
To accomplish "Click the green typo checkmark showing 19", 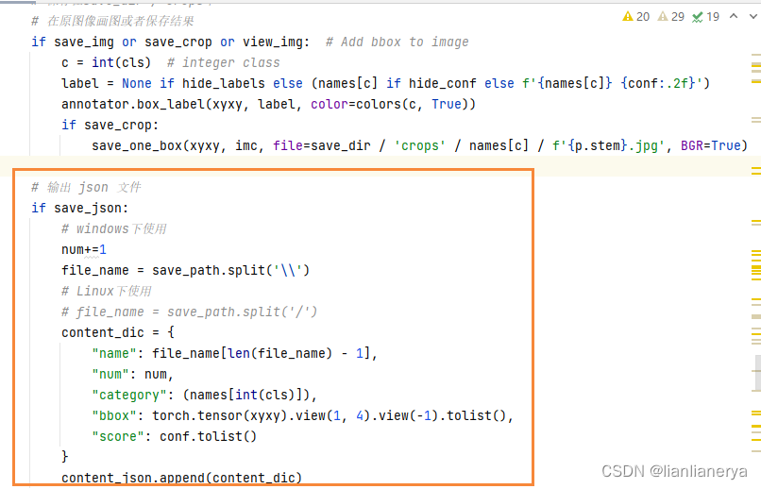I will [706, 16].
